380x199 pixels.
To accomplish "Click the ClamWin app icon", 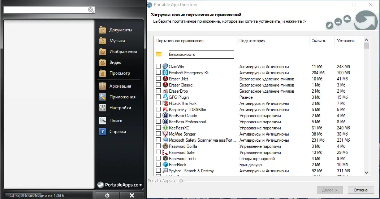I will 165,66.
